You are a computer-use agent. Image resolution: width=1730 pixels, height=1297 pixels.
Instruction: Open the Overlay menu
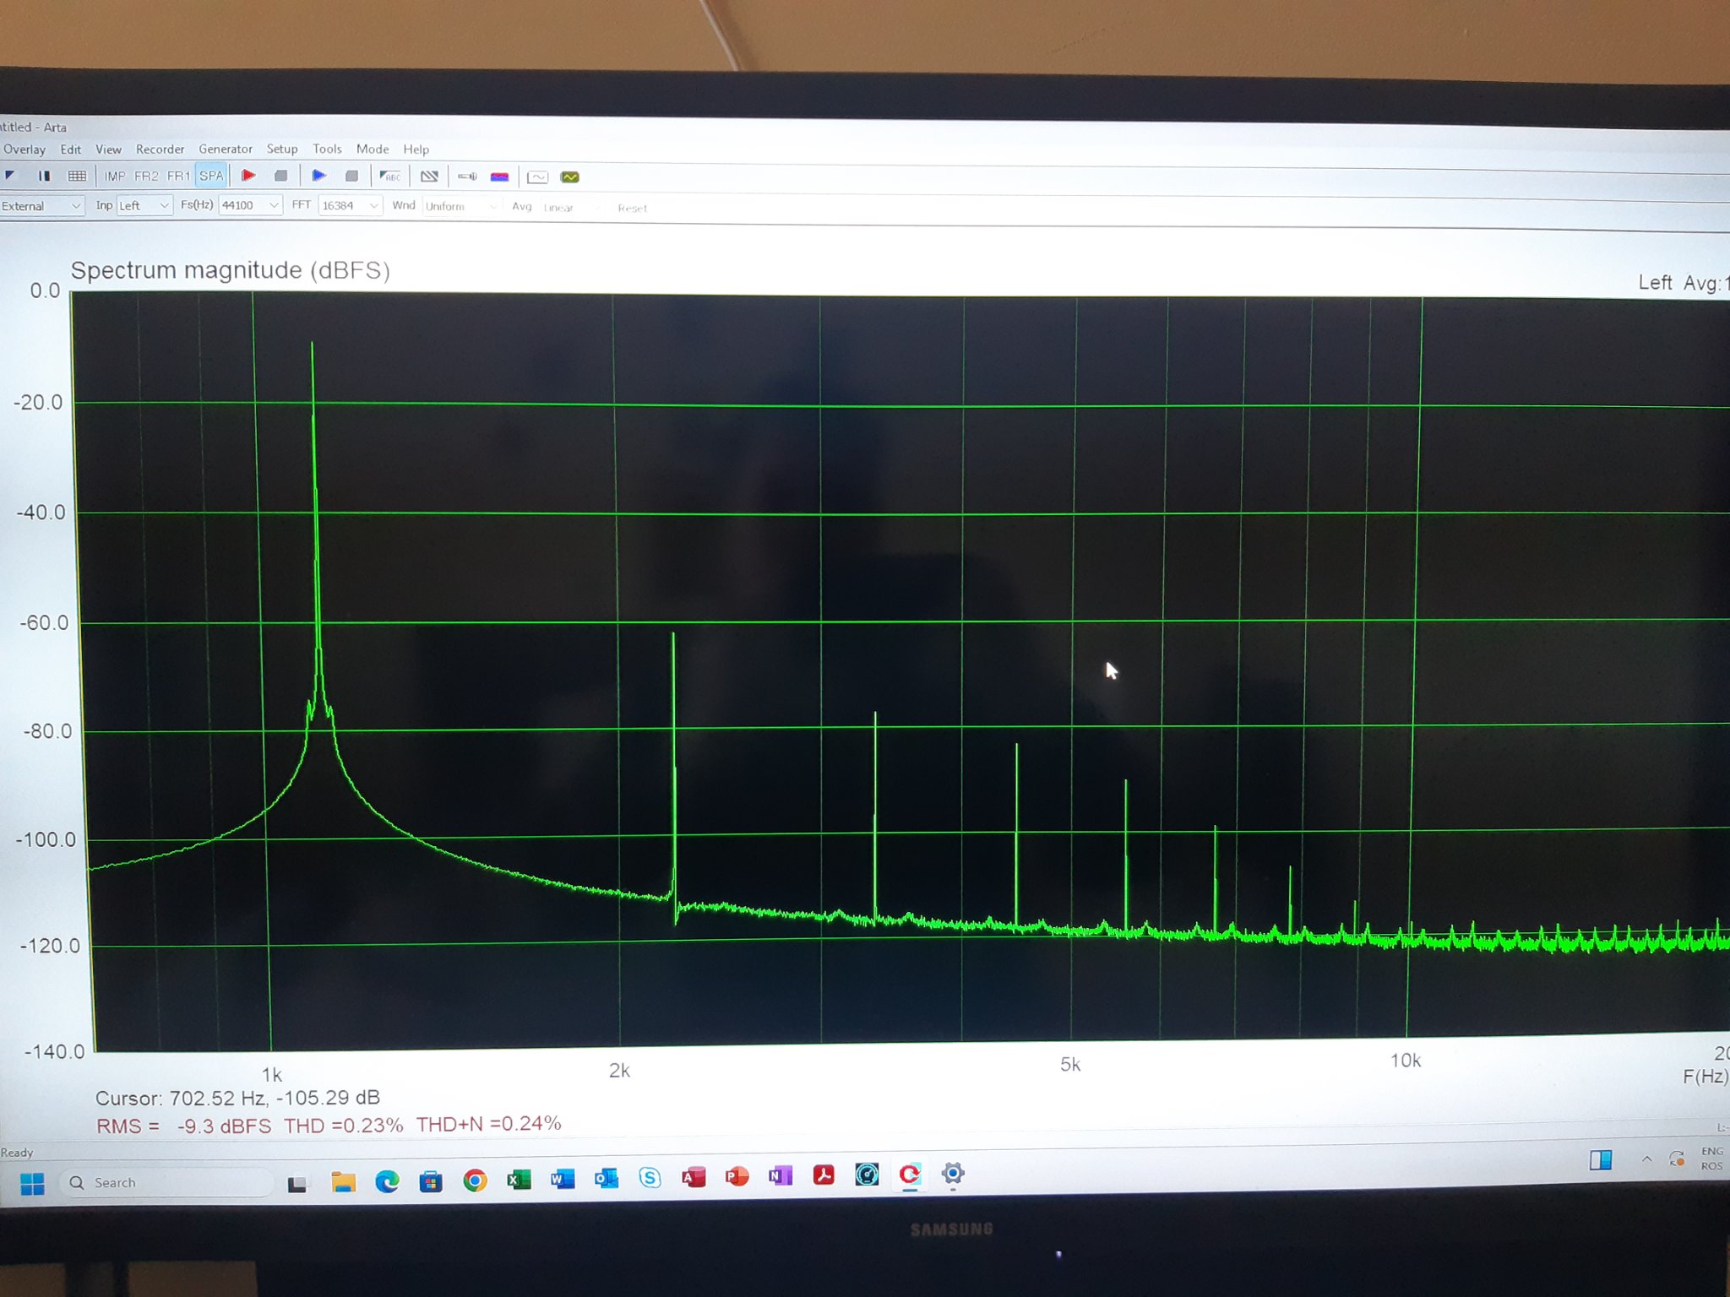24,149
